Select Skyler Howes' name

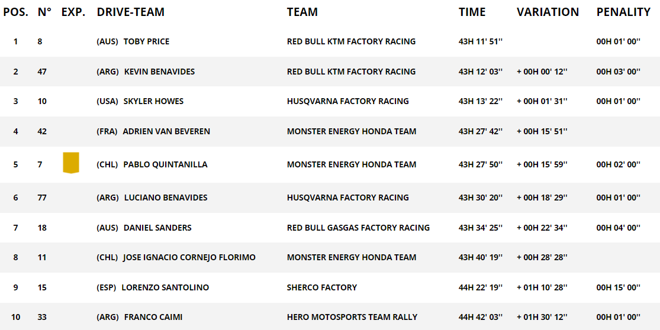click(x=154, y=101)
